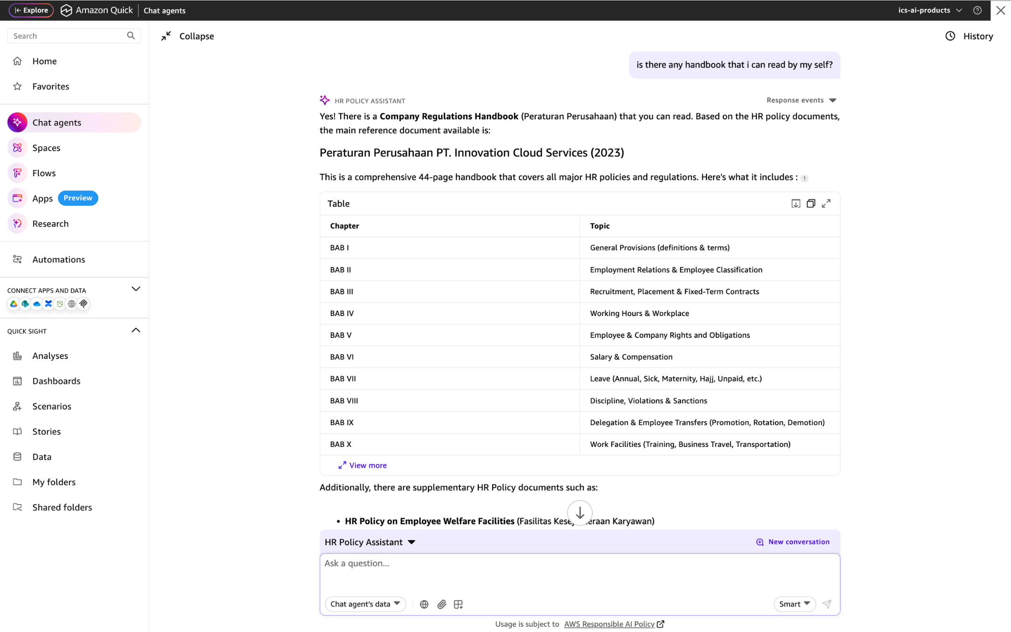This screenshot has width=1011, height=632.
Task: Click View more under the table
Action: [363, 465]
